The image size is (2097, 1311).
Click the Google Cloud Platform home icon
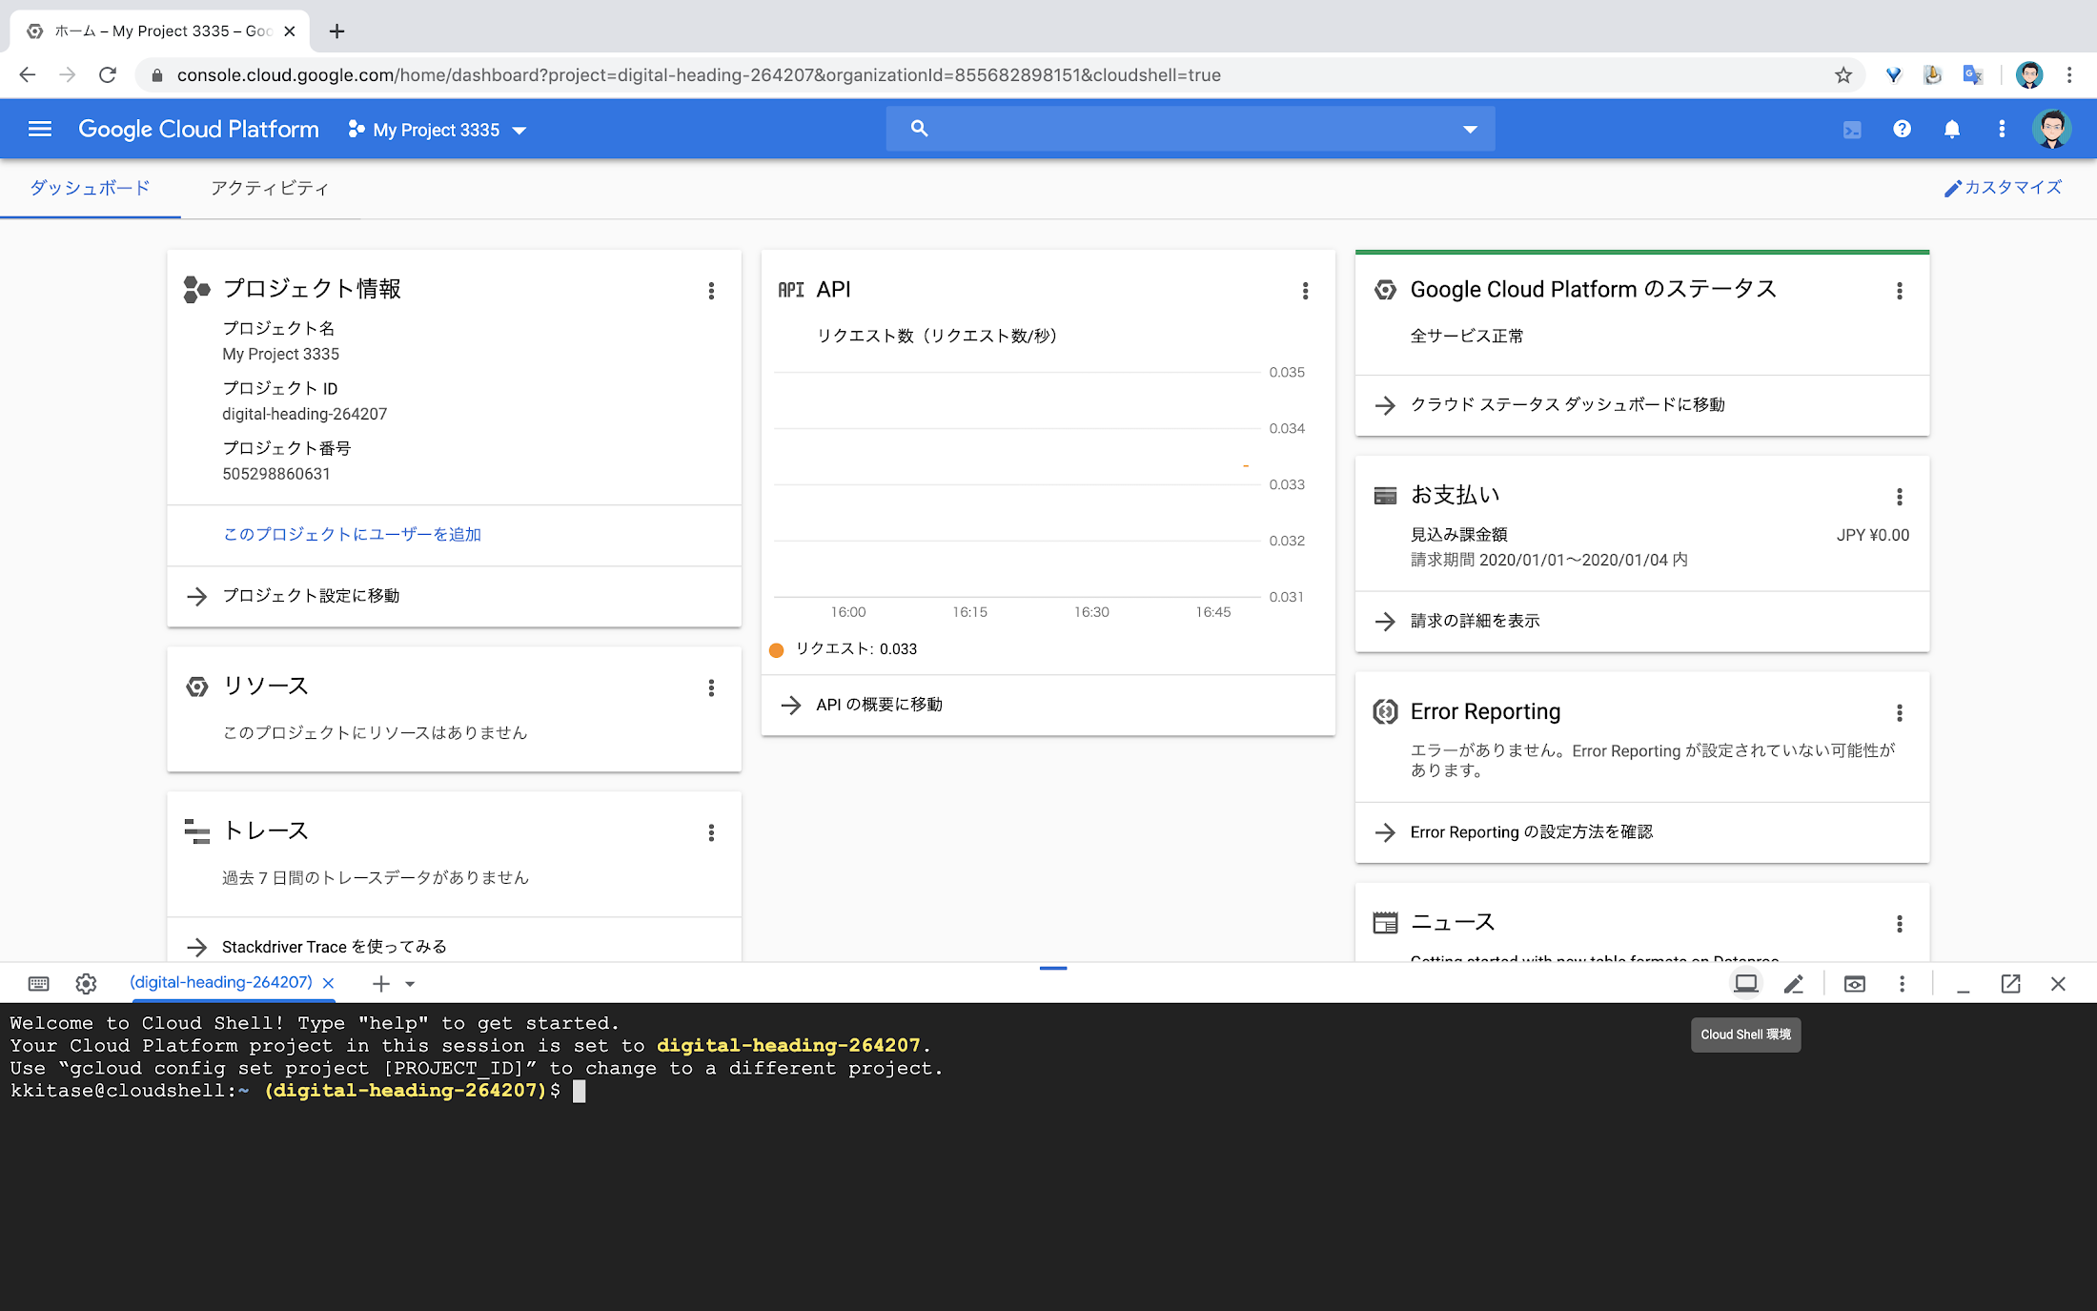pyautogui.click(x=197, y=129)
